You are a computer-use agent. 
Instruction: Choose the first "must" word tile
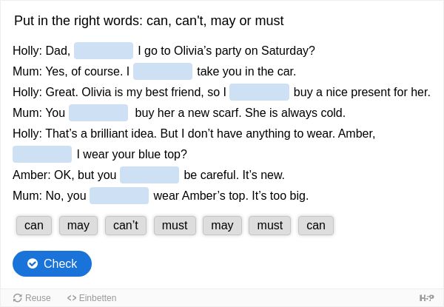(x=175, y=226)
